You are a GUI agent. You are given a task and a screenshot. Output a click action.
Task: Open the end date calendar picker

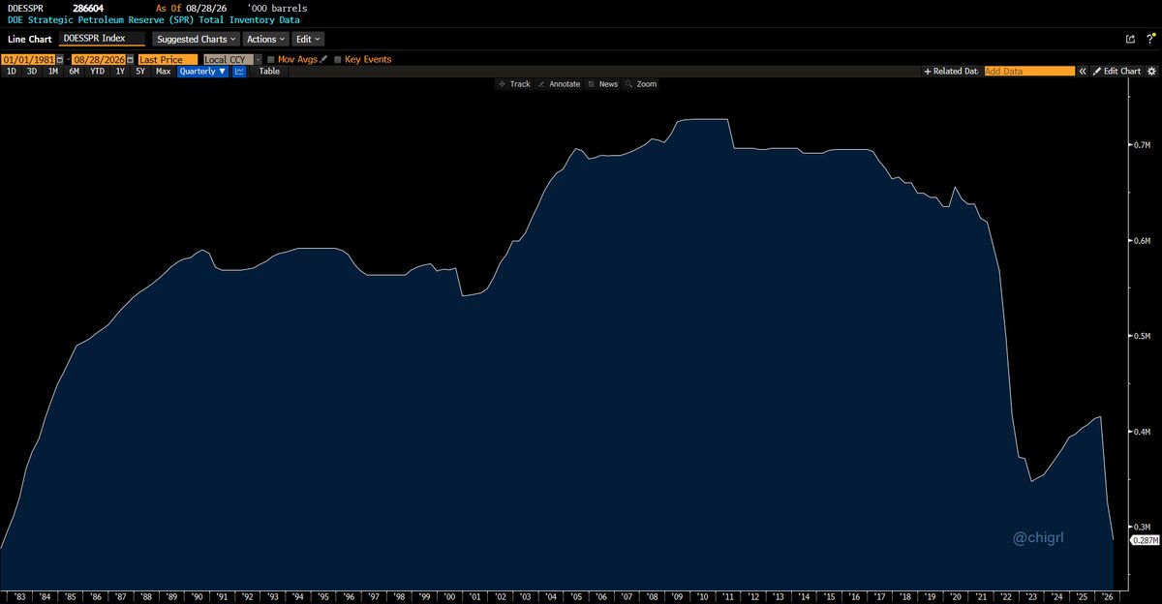pyautogui.click(x=131, y=59)
